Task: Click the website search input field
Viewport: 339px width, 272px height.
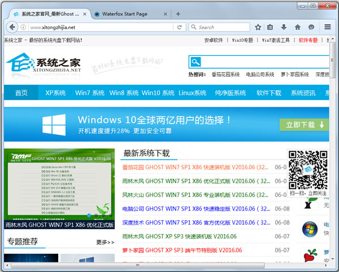Action: (266, 62)
